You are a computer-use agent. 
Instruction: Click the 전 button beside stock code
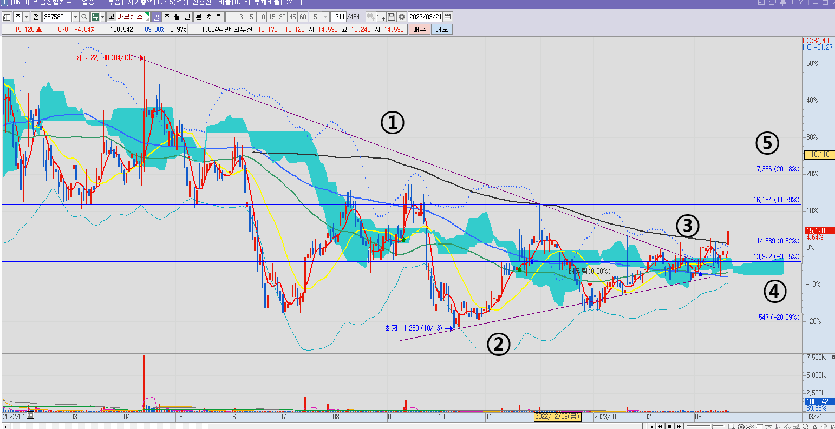36,17
